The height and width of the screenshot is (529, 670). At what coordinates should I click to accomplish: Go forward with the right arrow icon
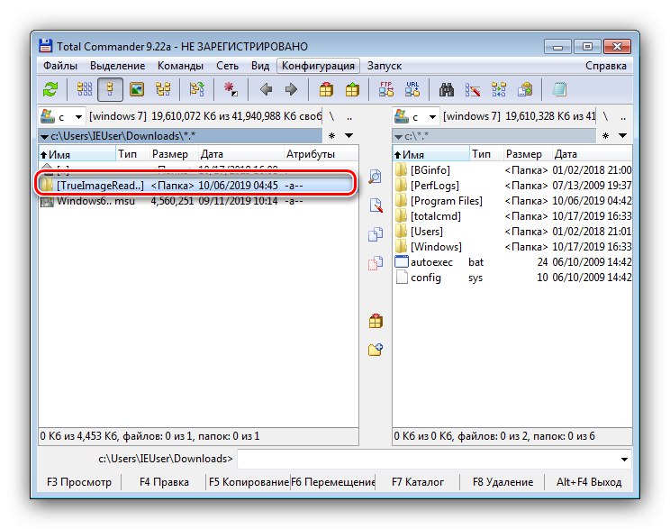click(291, 89)
